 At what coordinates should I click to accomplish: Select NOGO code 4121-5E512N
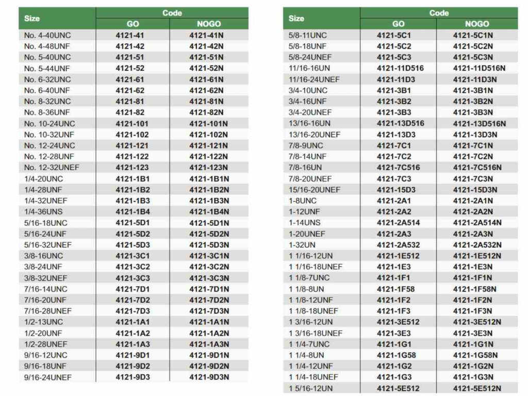point(477,388)
